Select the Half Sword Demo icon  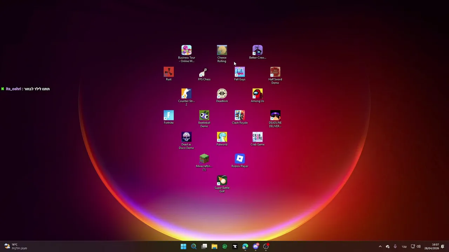coord(275,76)
